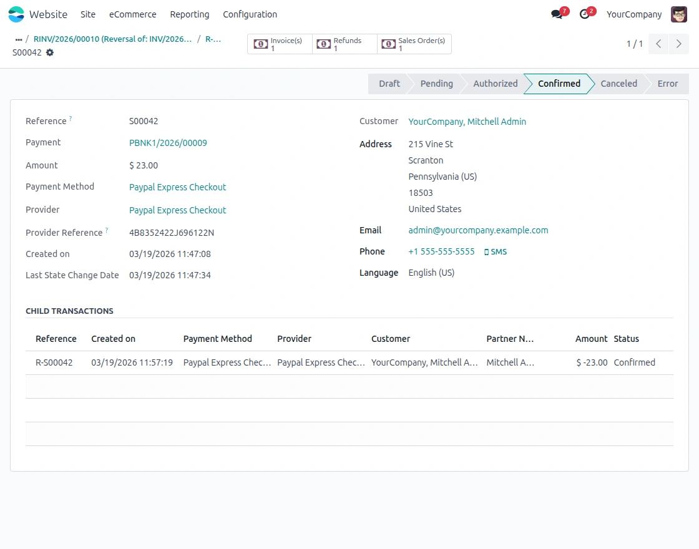Open child transaction R-S00042
Screen dimensions: 699x549
(54, 362)
